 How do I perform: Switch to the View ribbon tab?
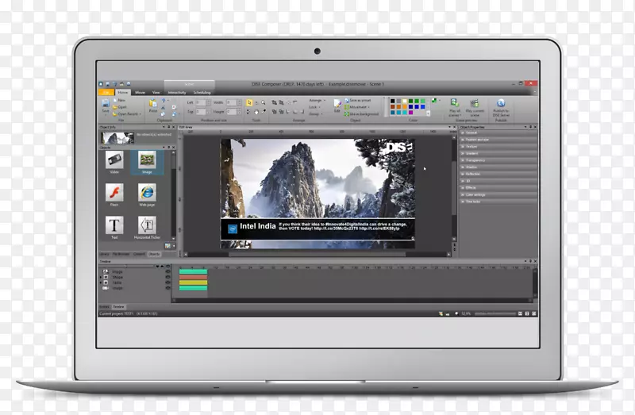pos(156,92)
